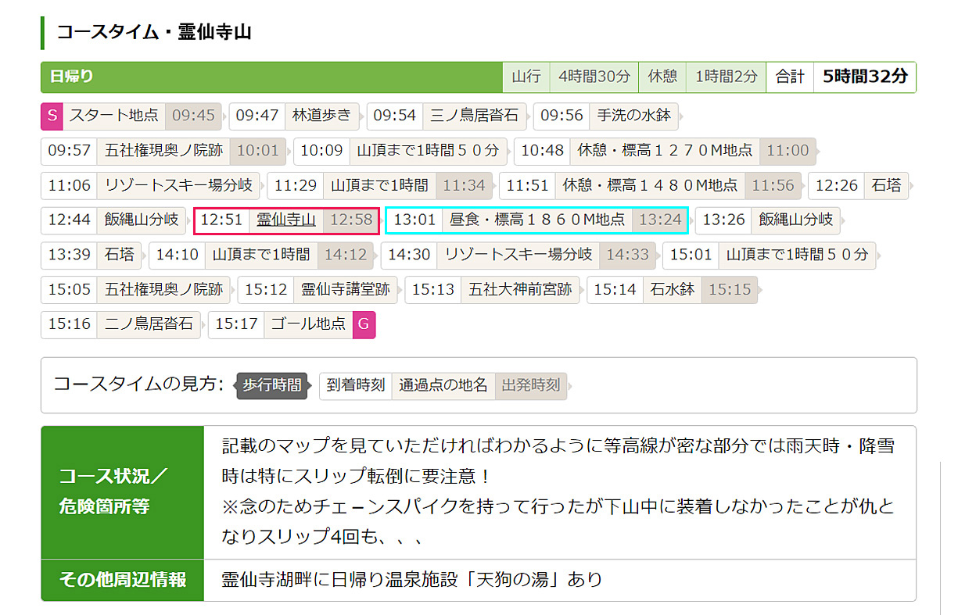Viewport: 958px width, 615px height.
Task: Click the 休憩・標高1270M地点 rest stop
Action: point(665,151)
